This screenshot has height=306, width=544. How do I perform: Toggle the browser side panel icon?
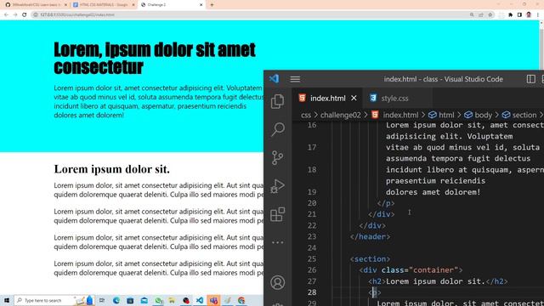[519, 14]
